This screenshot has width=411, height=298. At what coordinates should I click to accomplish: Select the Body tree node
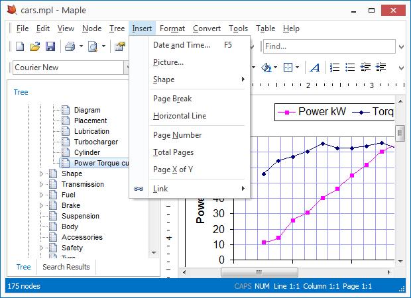click(x=70, y=226)
